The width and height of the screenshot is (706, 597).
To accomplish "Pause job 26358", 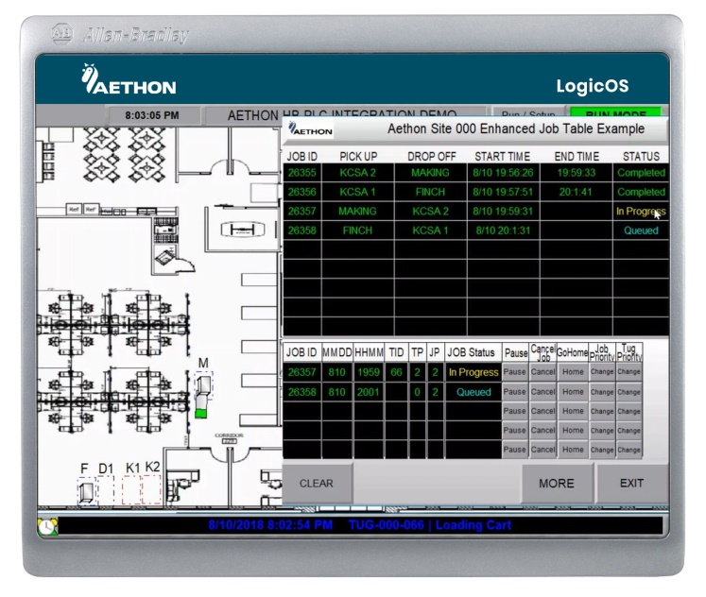I will coord(515,392).
